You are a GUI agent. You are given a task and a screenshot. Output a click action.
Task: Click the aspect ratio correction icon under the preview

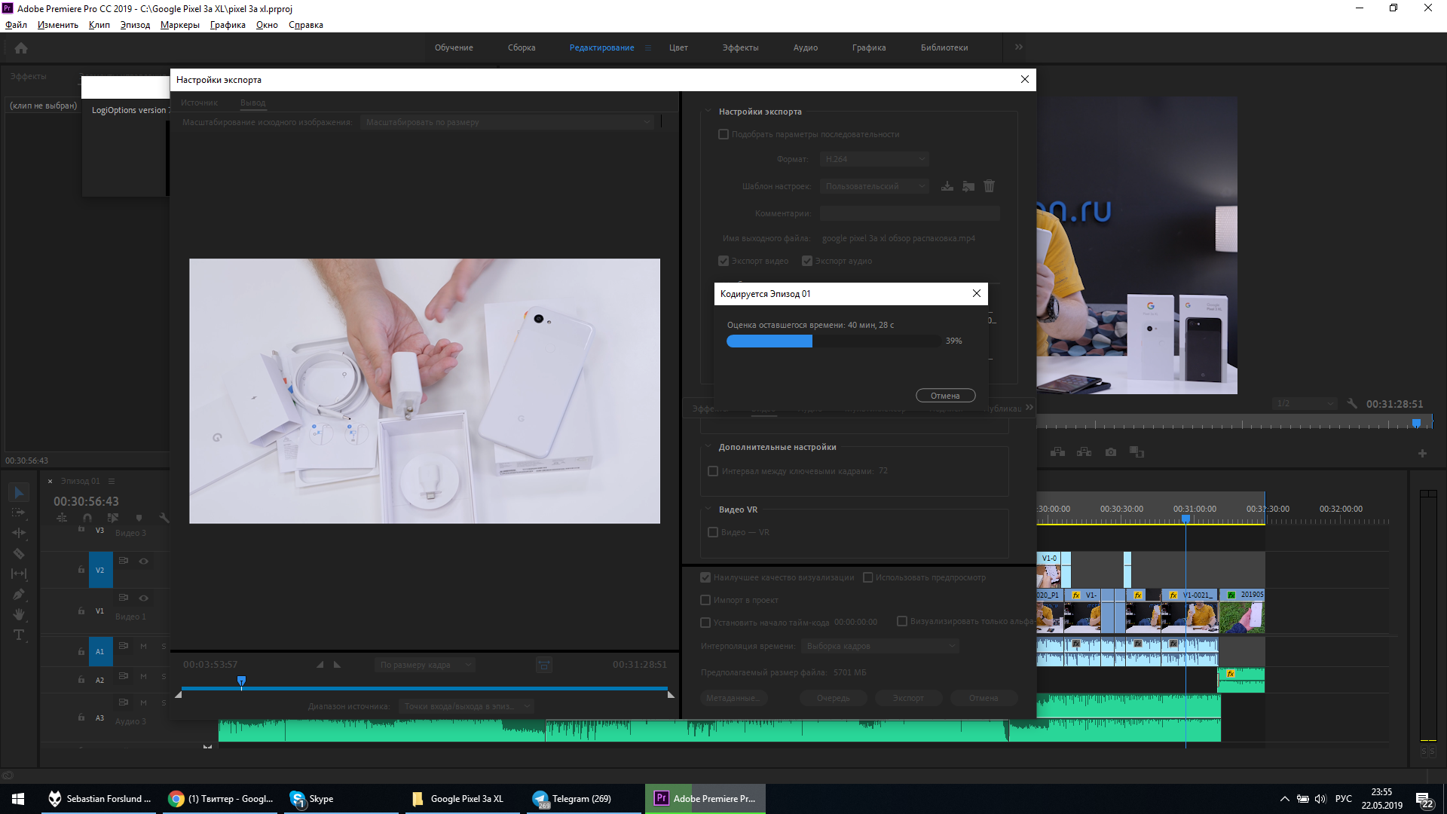coord(544,665)
